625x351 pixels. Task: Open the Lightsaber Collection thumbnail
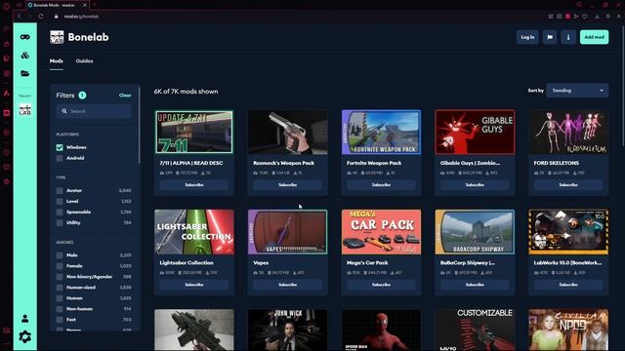click(x=194, y=232)
